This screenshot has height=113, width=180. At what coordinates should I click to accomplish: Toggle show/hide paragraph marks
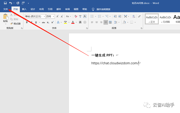coord(140,17)
